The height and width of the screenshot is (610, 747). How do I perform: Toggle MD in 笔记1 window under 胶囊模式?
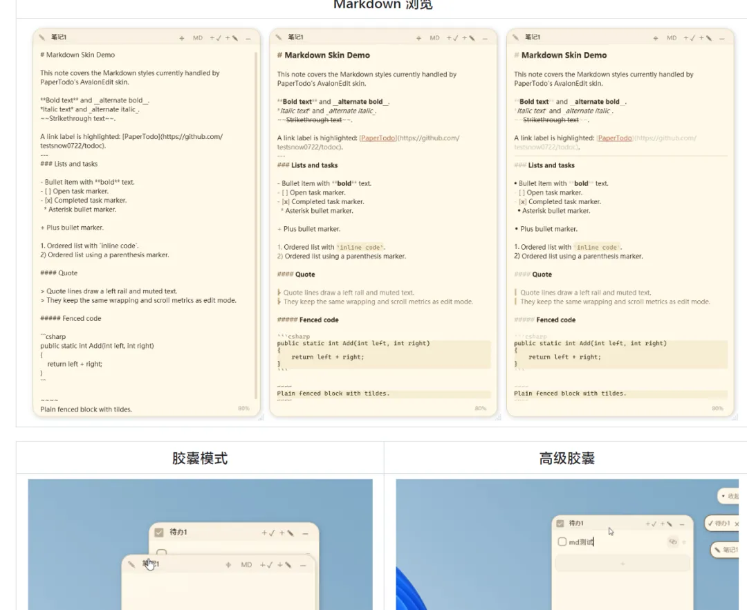(246, 565)
